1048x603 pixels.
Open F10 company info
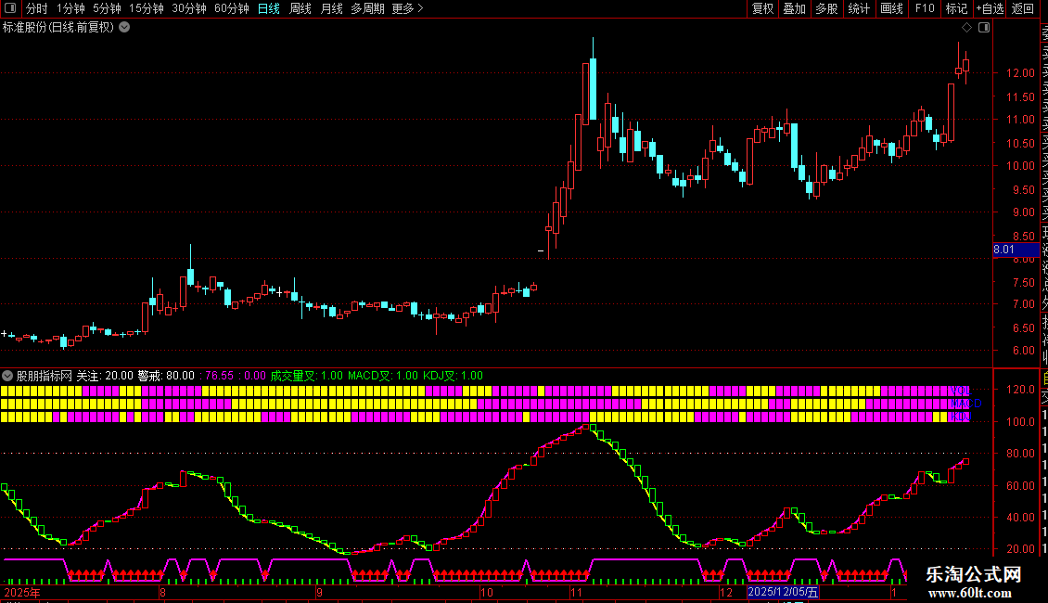point(925,8)
